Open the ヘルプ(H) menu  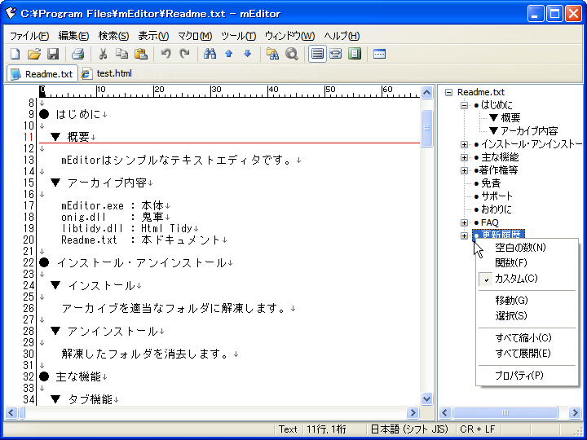(x=342, y=36)
